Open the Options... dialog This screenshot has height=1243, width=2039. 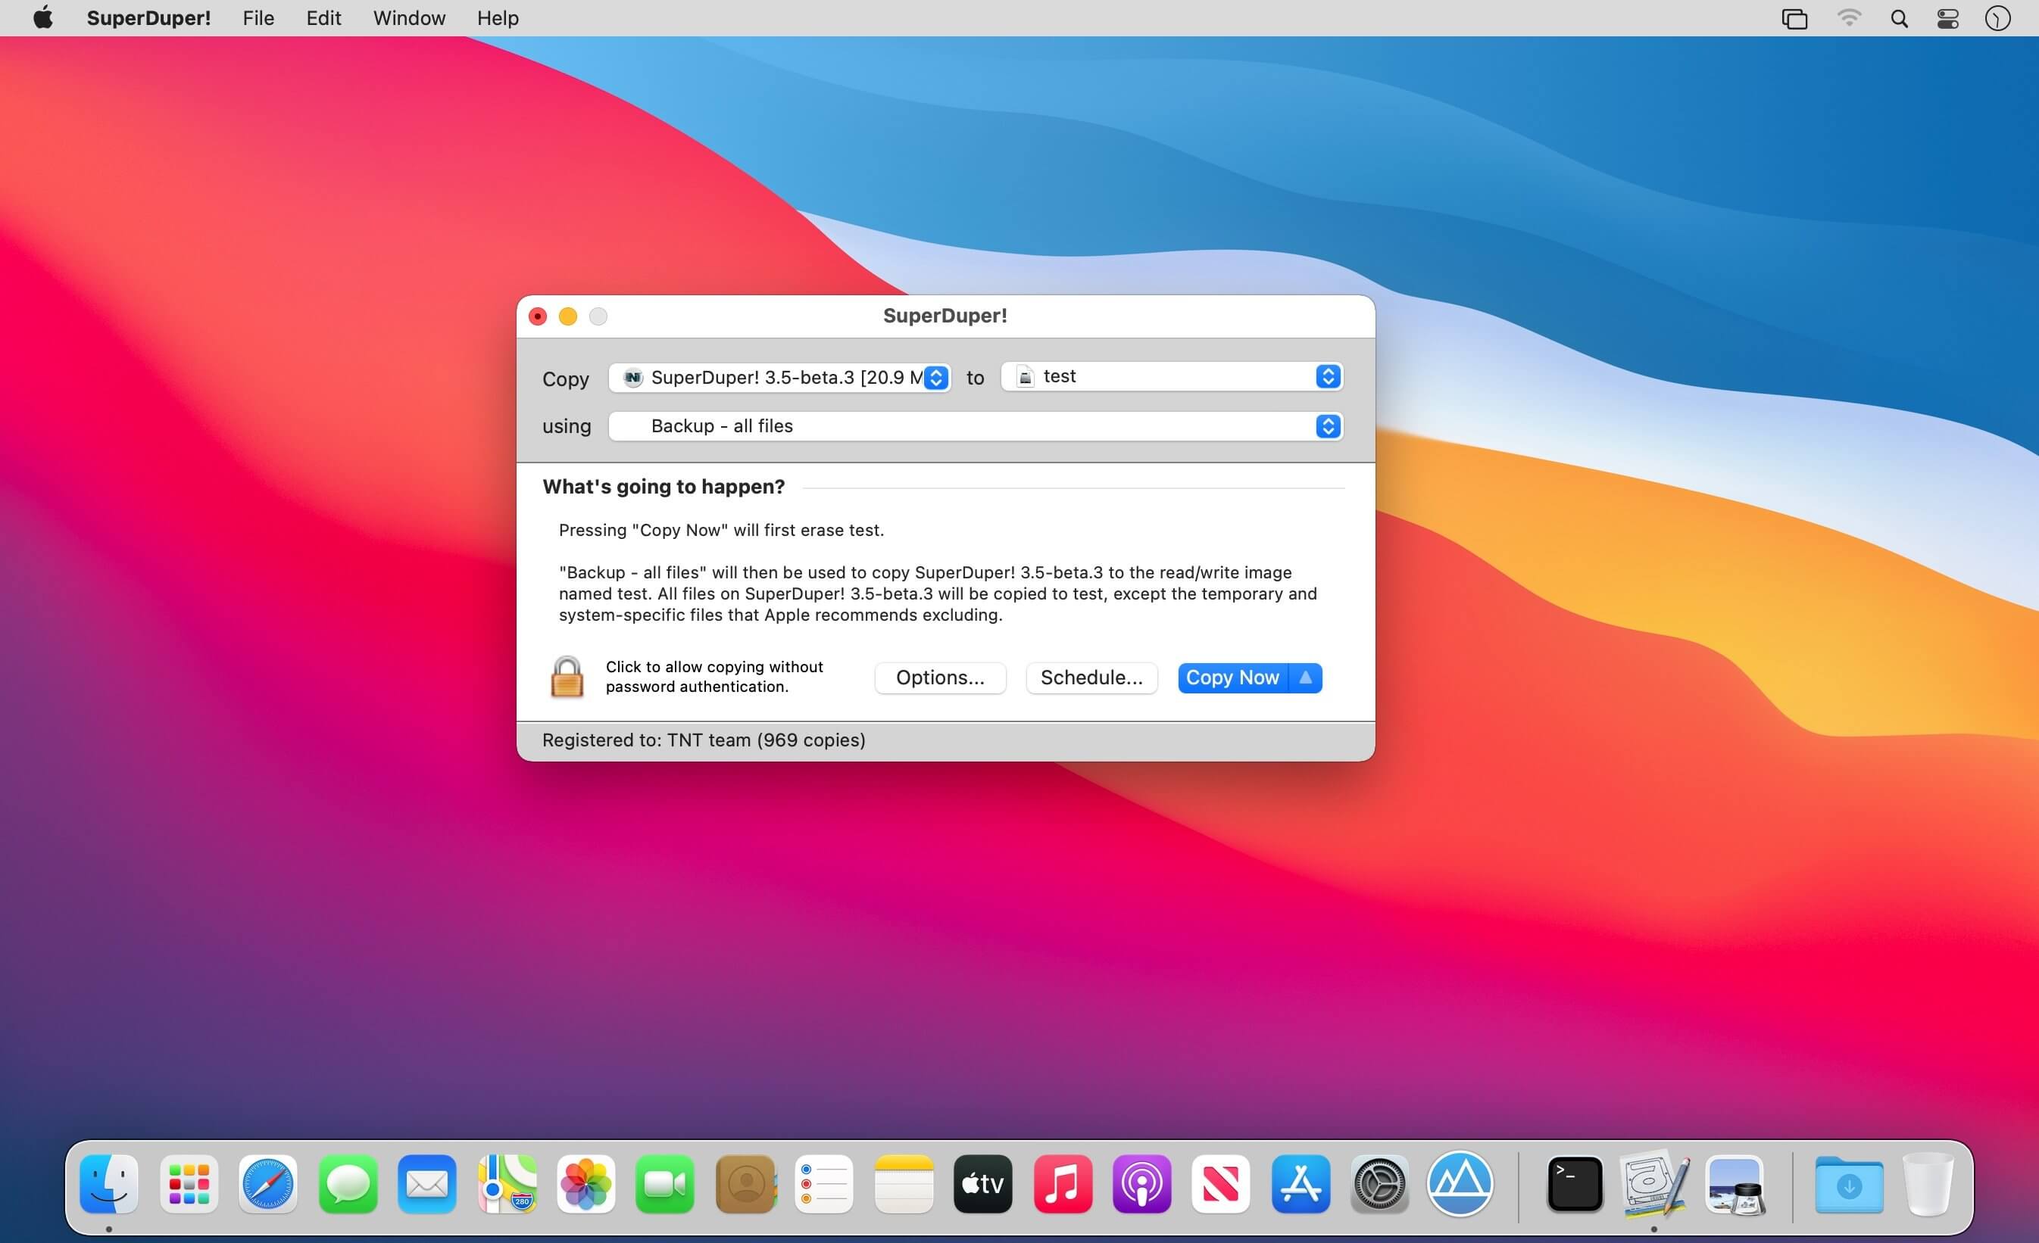940,678
